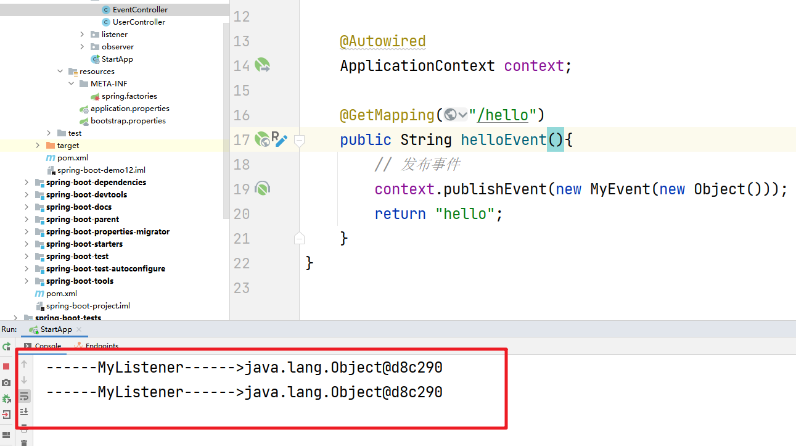The width and height of the screenshot is (796, 446).
Task: Close the StartApp run tab
Action: coord(79,329)
